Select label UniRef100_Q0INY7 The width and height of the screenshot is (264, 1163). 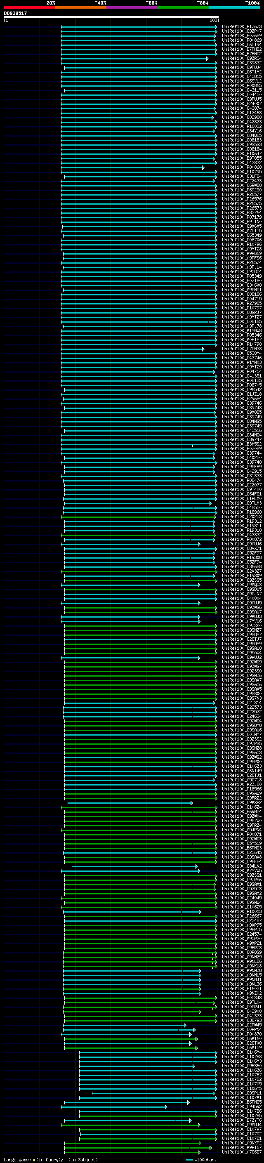pyautogui.click(x=242, y=734)
